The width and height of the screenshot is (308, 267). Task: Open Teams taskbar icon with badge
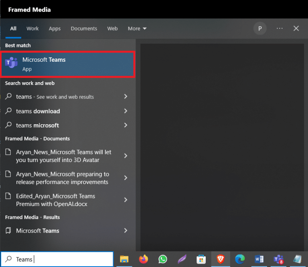(x=279, y=259)
